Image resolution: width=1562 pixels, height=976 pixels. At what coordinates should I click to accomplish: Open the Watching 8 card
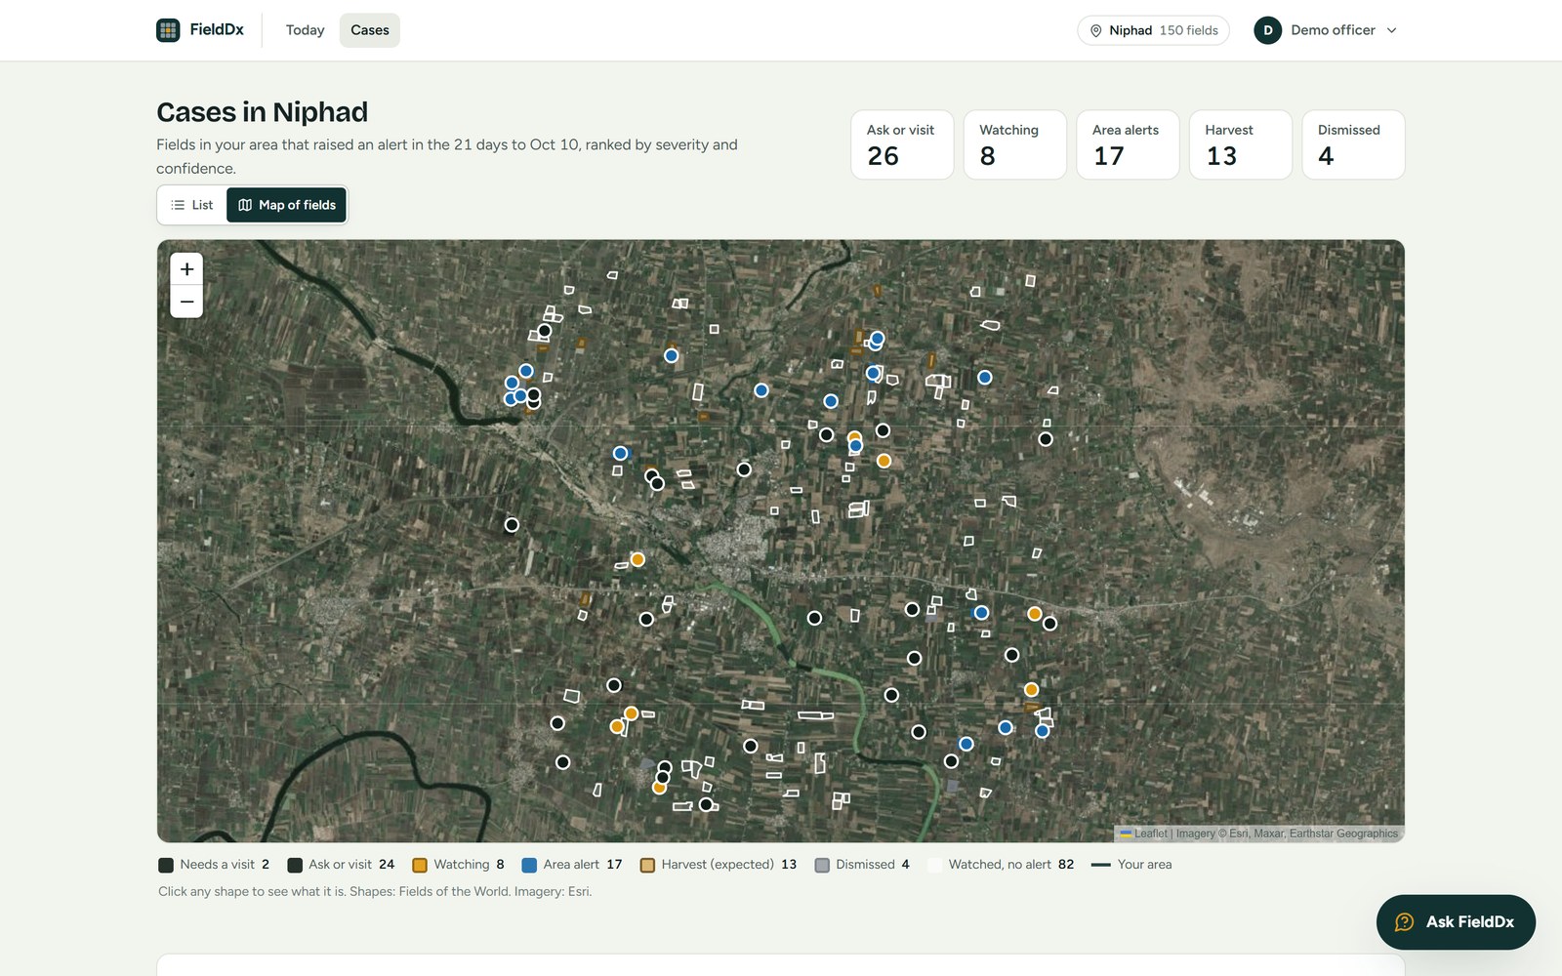1014,144
